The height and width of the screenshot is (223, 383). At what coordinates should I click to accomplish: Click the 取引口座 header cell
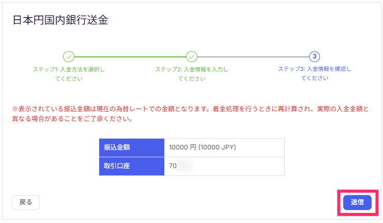pyautogui.click(x=132, y=166)
